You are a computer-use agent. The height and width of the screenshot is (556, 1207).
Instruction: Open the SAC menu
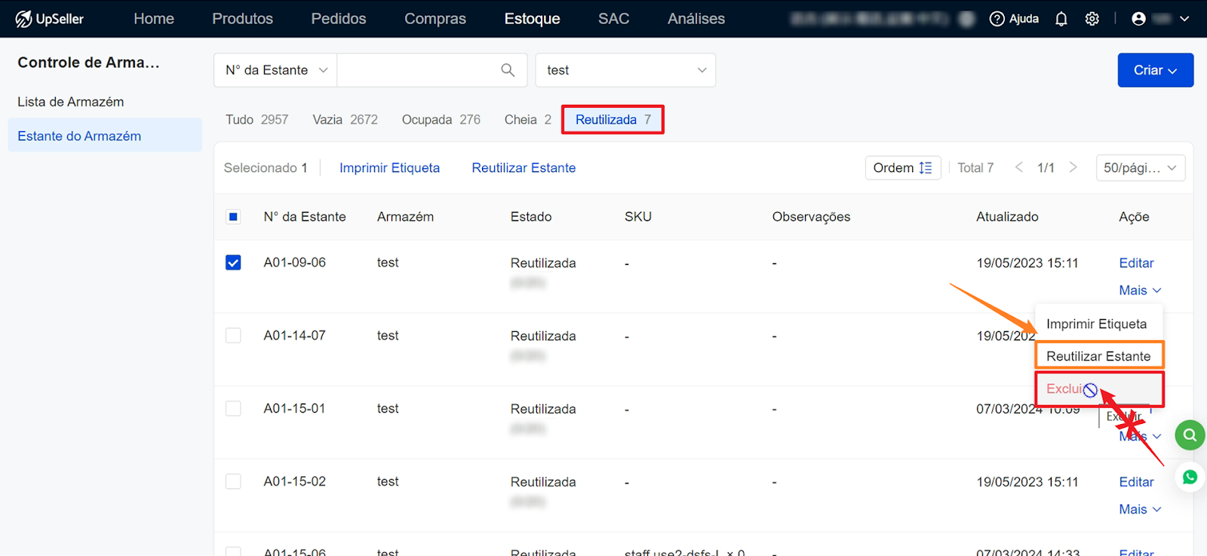(613, 19)
